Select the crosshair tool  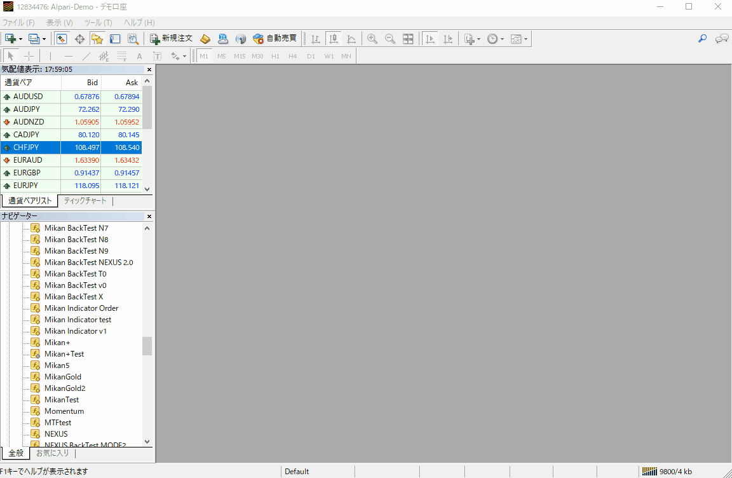pyautogui.click(x=29, y=56)
